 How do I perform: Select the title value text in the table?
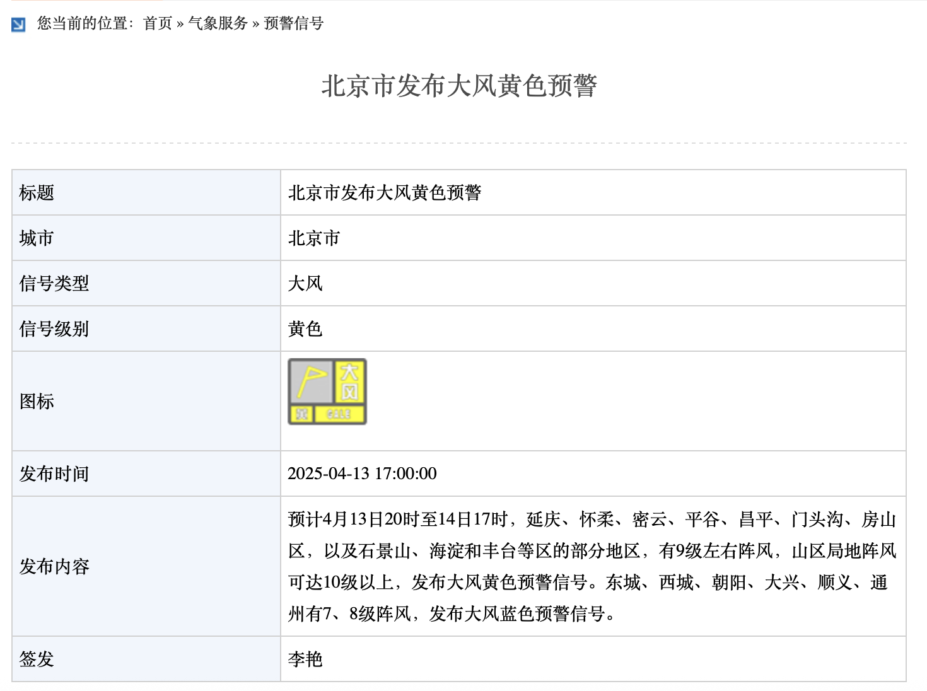[x=385, y=193]
